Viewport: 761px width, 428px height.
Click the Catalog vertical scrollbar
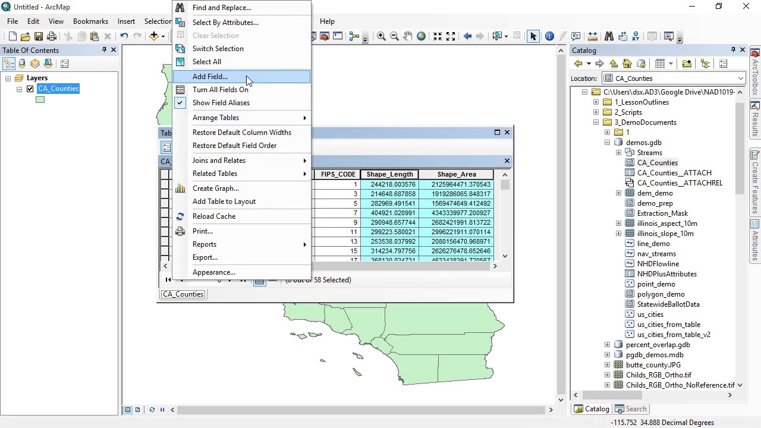(740, 149)
